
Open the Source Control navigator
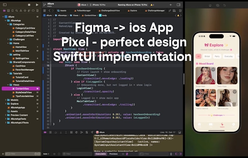coord(8,11)
